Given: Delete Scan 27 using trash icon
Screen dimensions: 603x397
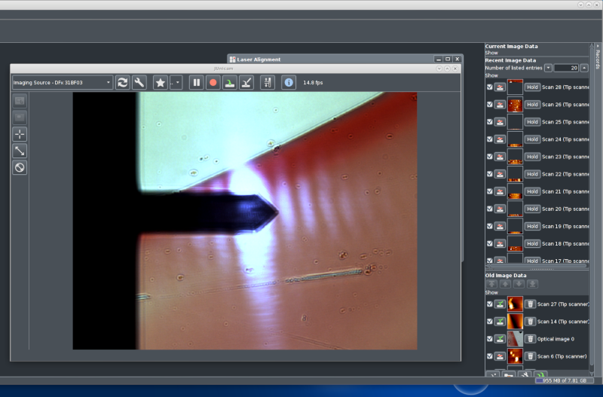Looking at the screenshot, I should click(530, 304).
